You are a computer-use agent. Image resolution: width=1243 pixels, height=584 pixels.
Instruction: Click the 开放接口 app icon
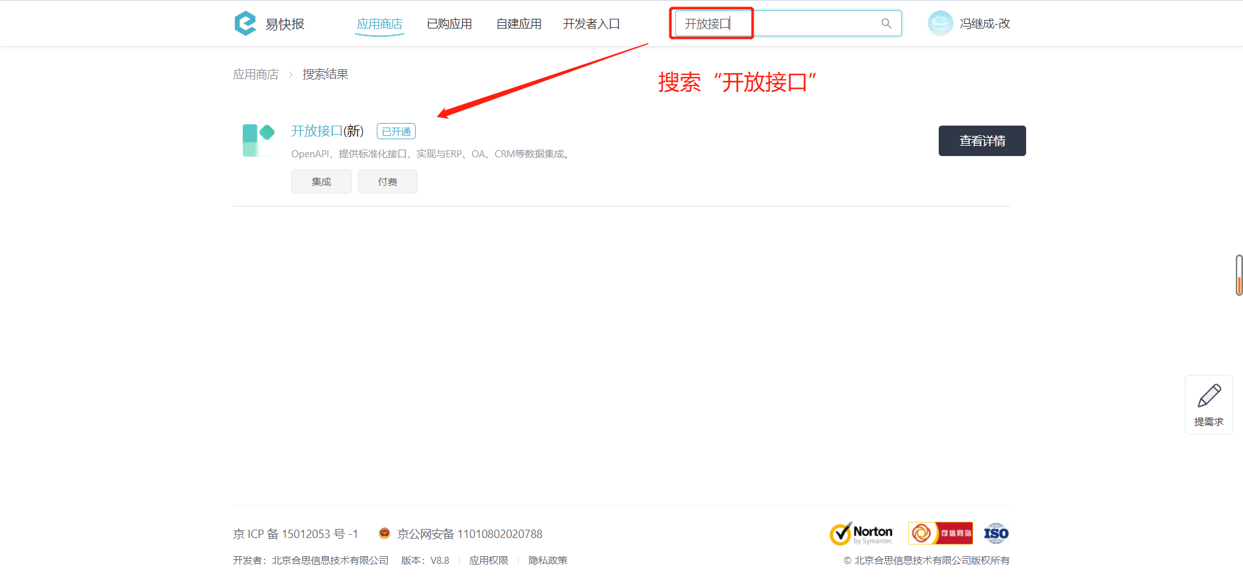tap(258, 140)
